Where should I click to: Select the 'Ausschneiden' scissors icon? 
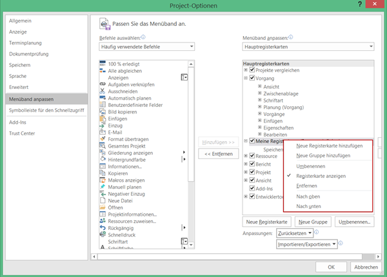coord(103,91)
